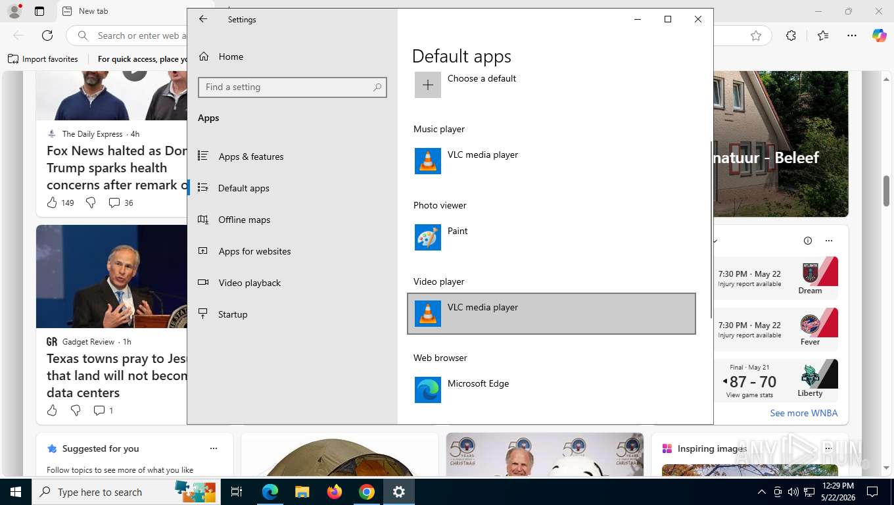Change Video player default VLC media player
Viewport: 894px width, 505px height.
[552, 314]
